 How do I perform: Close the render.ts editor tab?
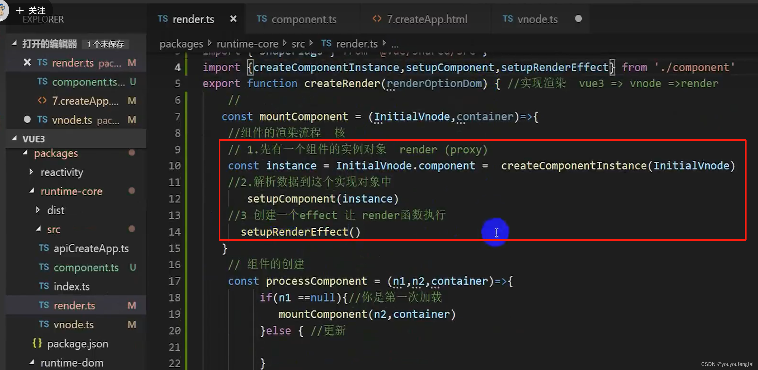point(233,19)
